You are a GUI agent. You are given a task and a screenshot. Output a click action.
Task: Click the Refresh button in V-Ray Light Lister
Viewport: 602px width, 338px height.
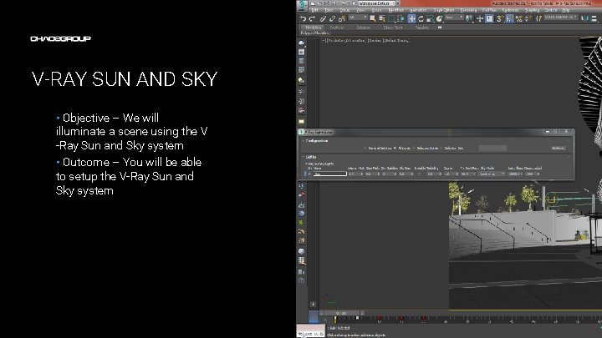(x=559, y=149)
